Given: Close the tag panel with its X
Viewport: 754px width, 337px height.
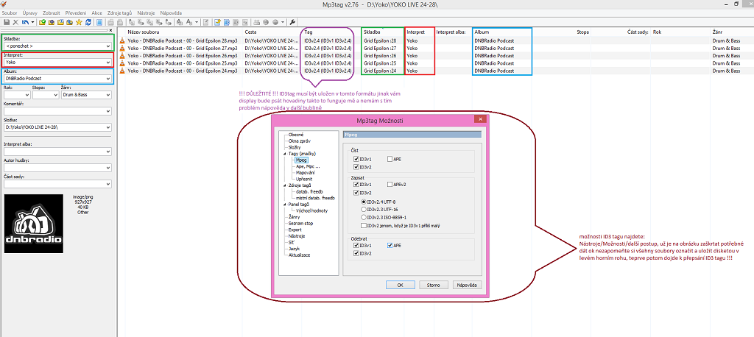Looking at the screenshot, I should click(x=110, y=30).
